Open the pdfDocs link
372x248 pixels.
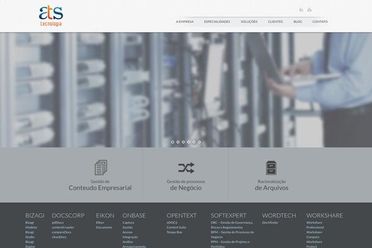[x=58, y=223]
